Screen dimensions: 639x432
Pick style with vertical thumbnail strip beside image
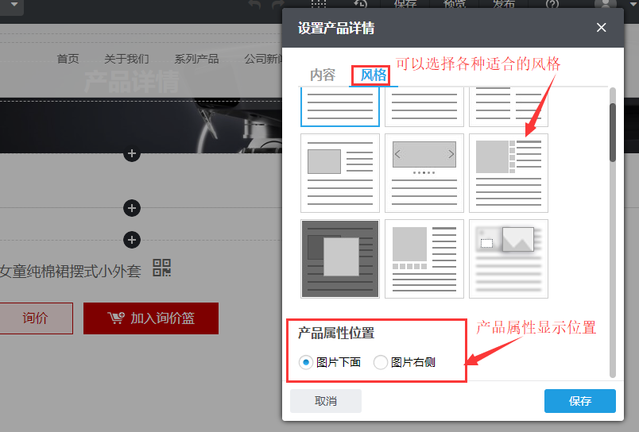[x=509, y=173]
